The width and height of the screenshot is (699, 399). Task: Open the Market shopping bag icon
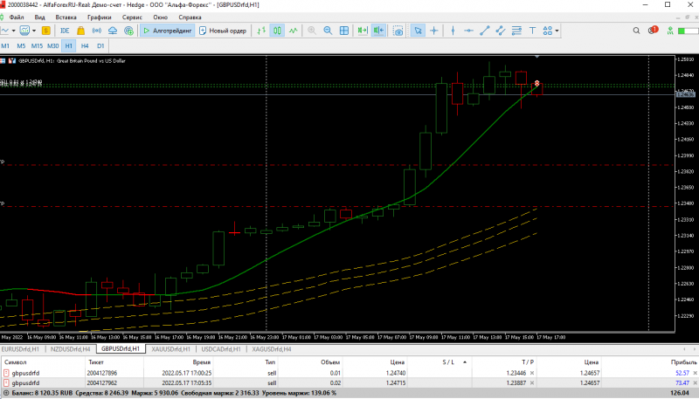pos(80,31)
